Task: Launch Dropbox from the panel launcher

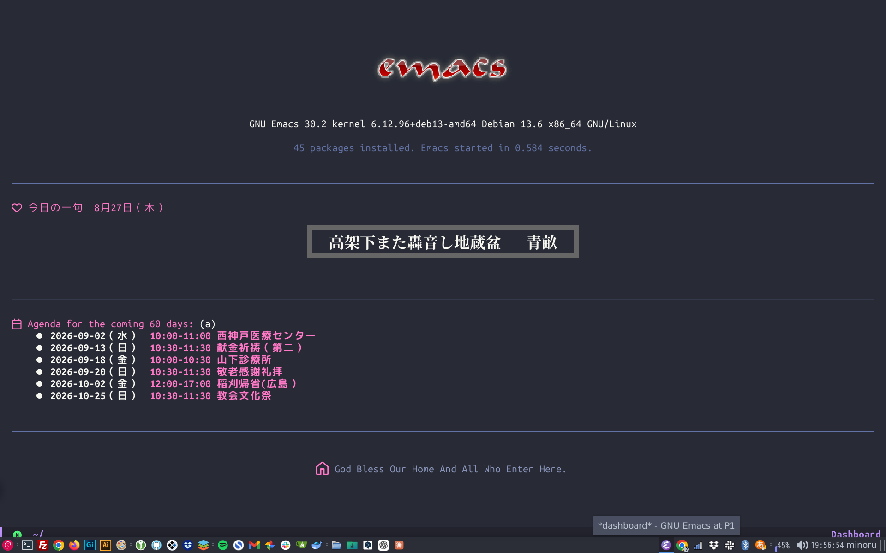Action: click(x=188, y=545)
